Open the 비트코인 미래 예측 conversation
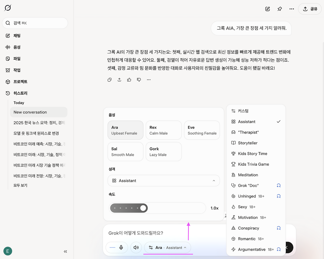The image size is (324, 259). [x=39, y=144]
